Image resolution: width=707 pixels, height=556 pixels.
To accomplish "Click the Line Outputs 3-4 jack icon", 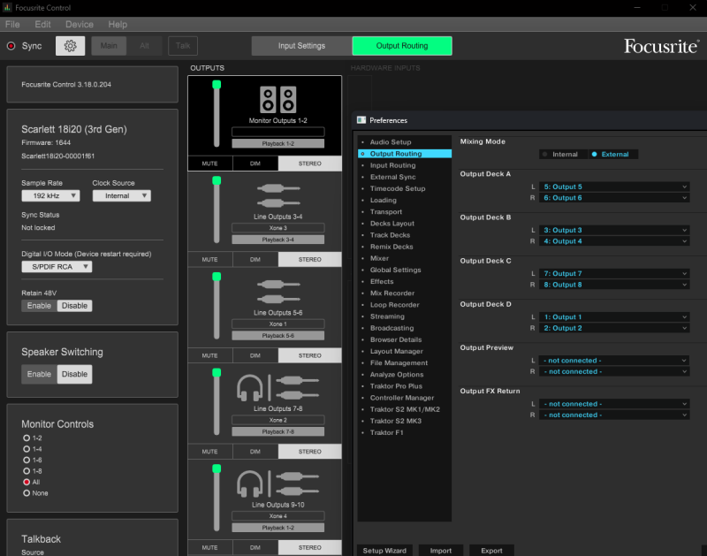I will click(x=278, y=195).
